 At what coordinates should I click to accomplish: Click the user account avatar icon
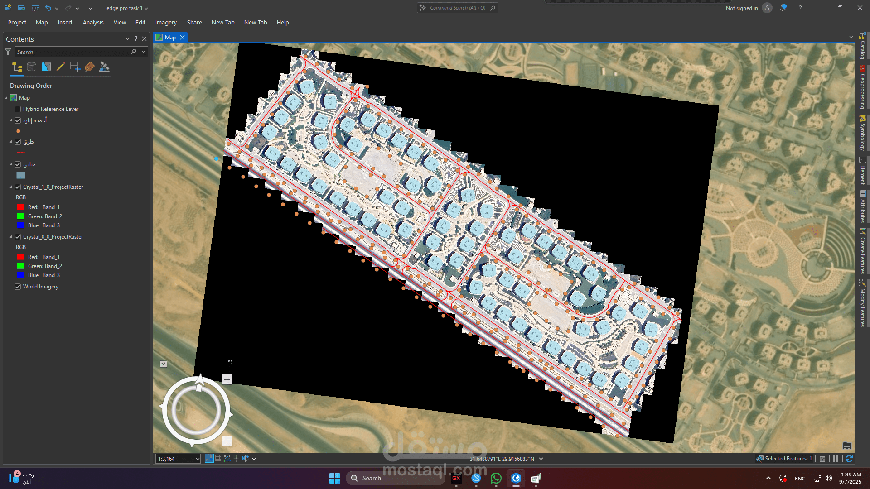(x=767, y=8)
